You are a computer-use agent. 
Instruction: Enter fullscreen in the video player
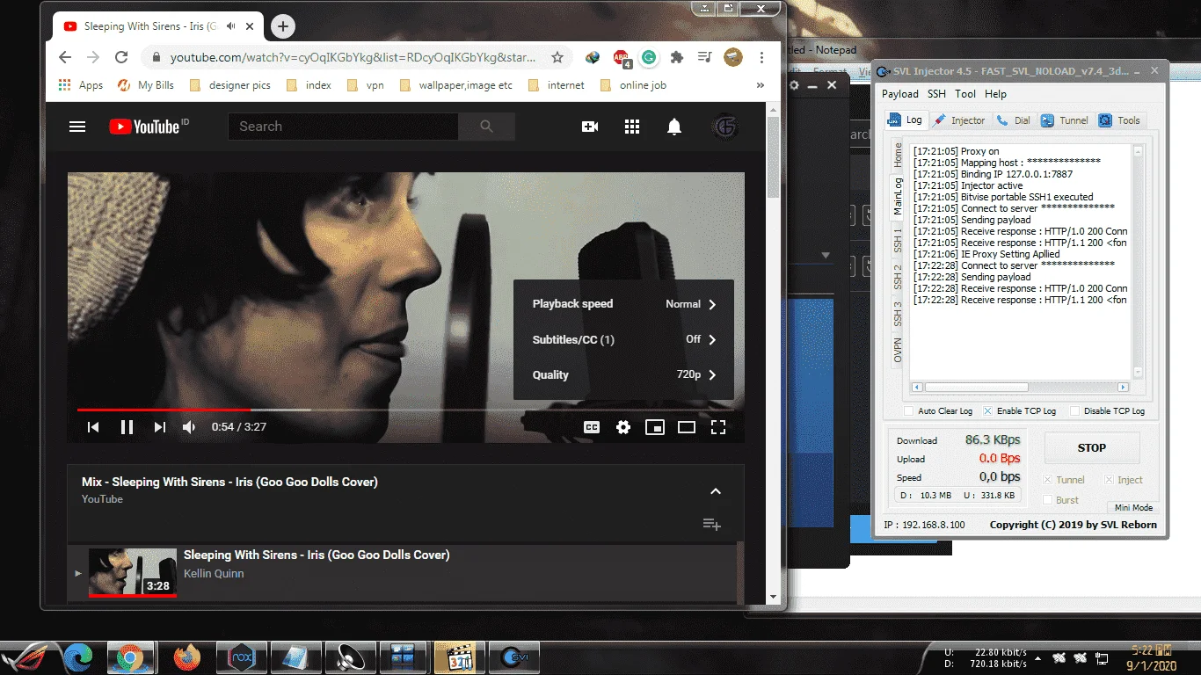click(x=718, y=427)
